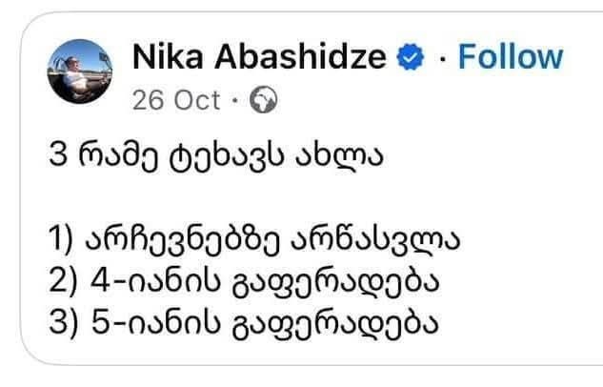Screen dimensions: 603x387
Task: Follow Nika Abashidze
Action: point(510,57)
